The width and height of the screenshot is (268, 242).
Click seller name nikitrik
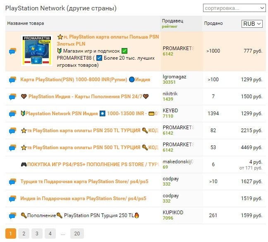pyautogui.click(x=170, y=94)
